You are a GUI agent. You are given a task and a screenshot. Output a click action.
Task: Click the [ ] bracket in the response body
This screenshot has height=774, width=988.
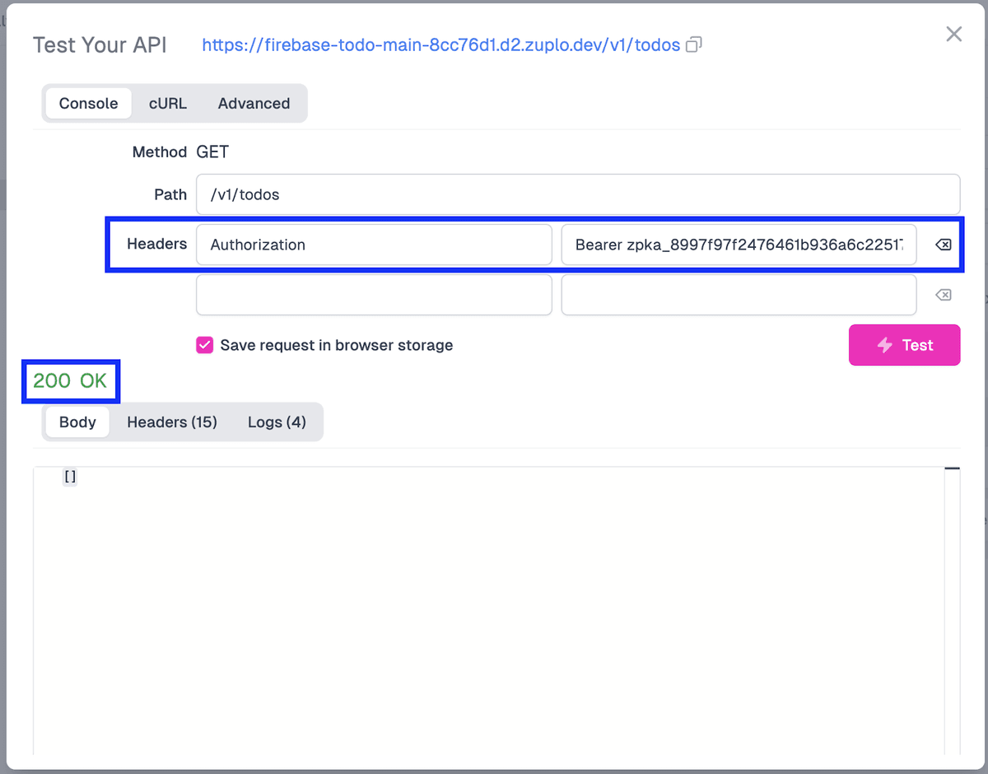click(70, 476)
